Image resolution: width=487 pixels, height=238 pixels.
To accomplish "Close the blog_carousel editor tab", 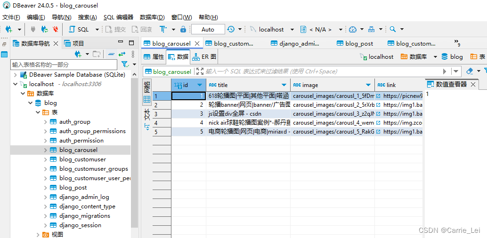I will pyautogui.click(x=197, y=44).
